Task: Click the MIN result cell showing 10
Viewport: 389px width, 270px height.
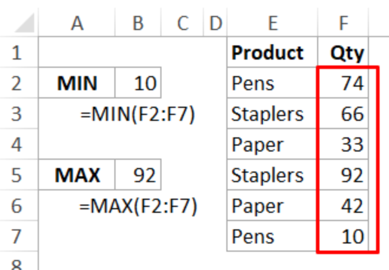Action: [139, 84]
